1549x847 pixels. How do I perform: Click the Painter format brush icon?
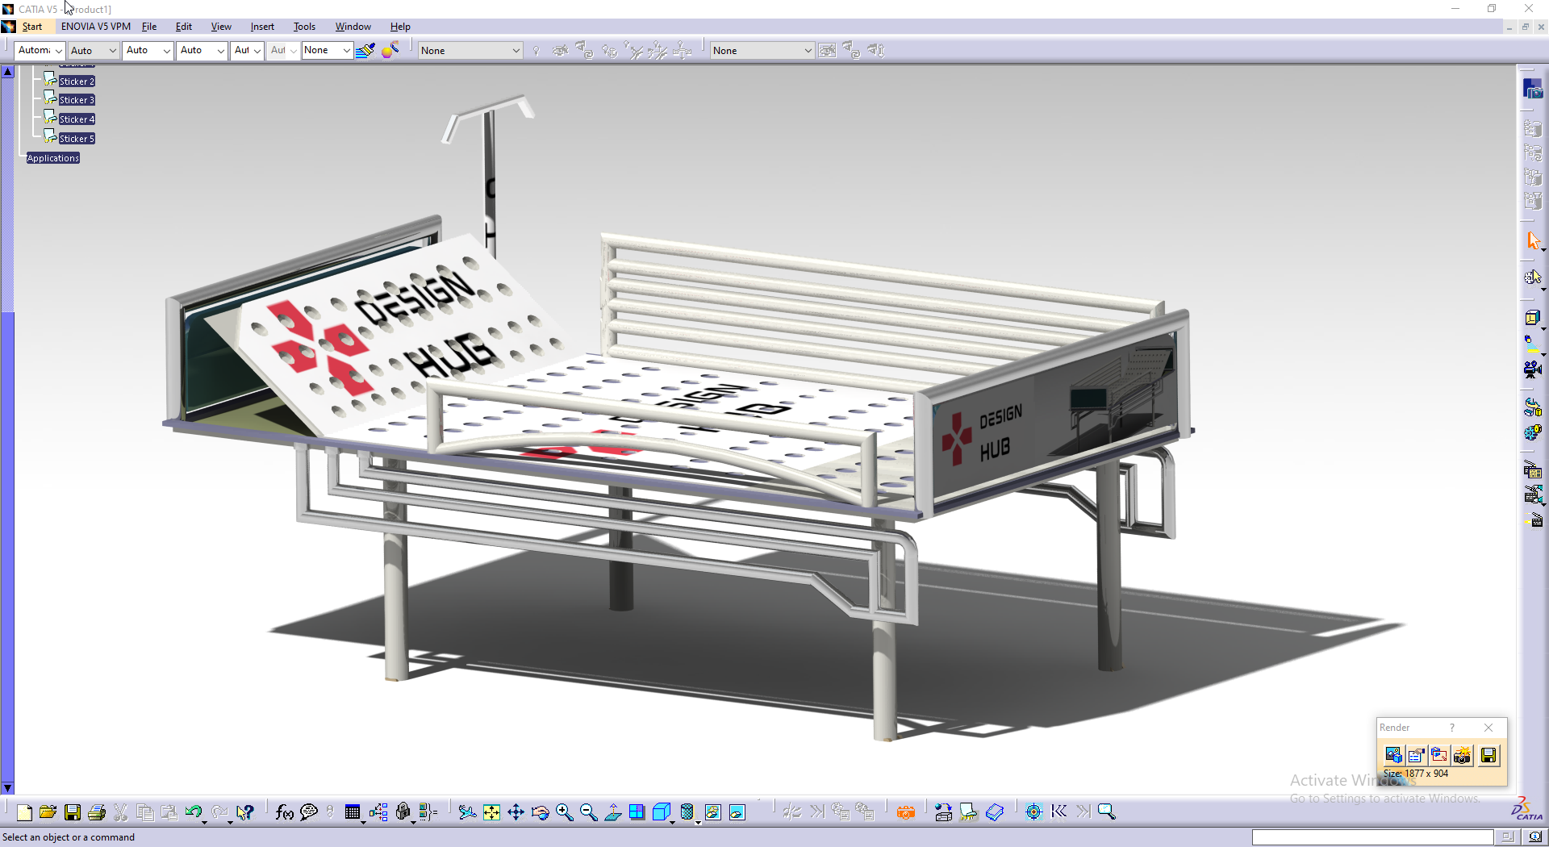click(x=365, y=51)
